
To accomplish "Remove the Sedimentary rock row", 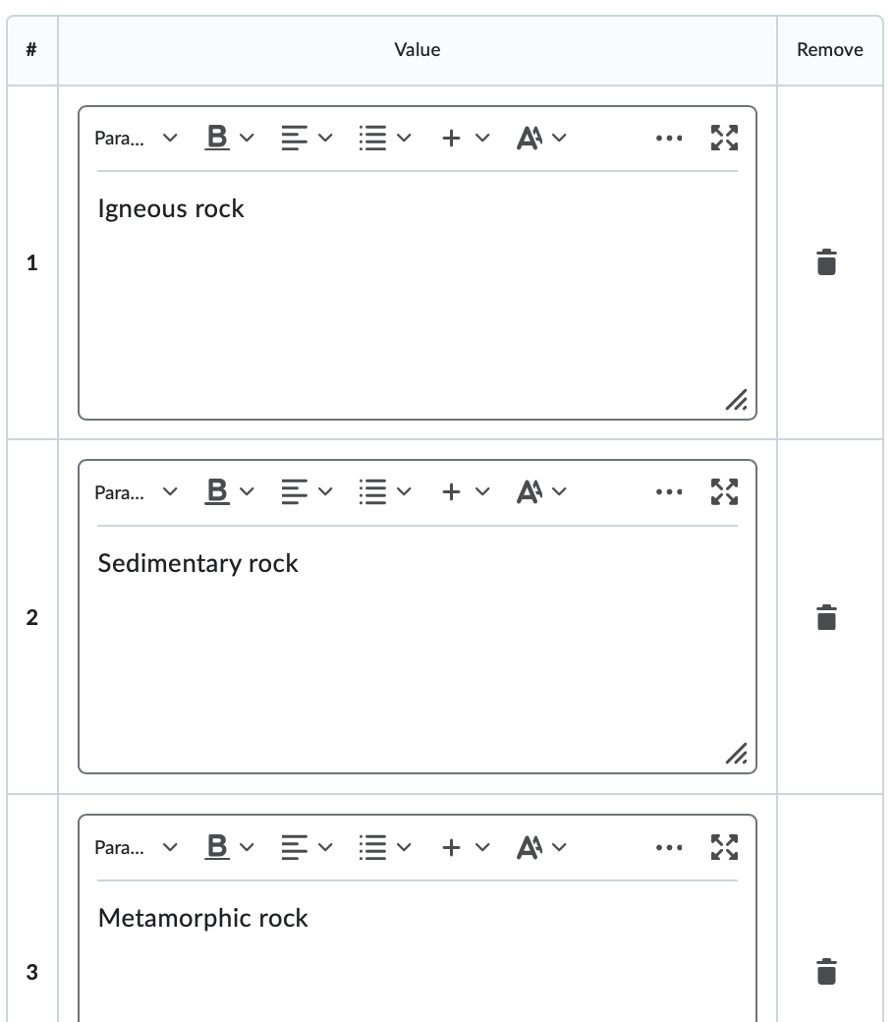I will click(x=826, y=617).
